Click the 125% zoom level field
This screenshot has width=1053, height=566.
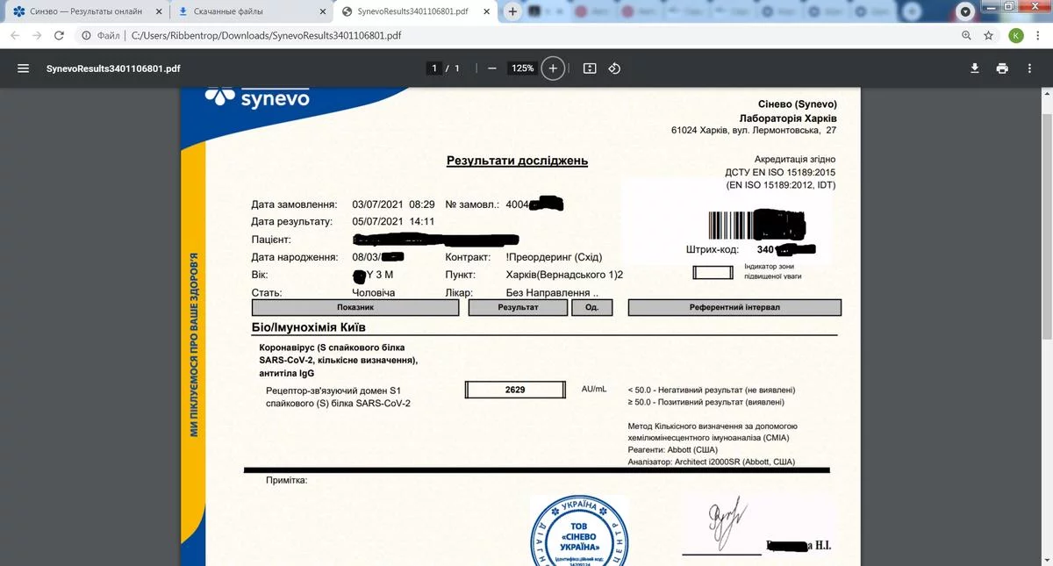pos(523,68)
